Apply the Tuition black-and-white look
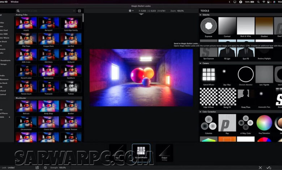The image size is (282, 170). click(71, 86)
